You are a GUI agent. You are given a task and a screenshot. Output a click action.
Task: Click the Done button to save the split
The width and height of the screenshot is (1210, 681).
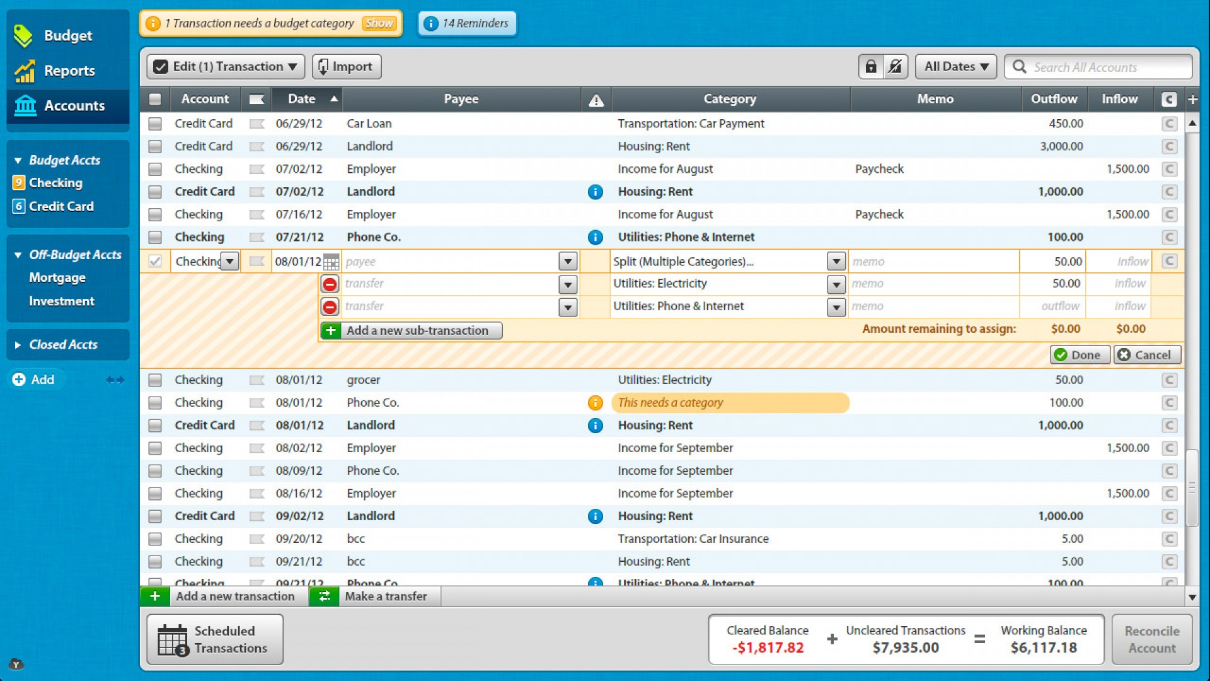point(1079,354)
